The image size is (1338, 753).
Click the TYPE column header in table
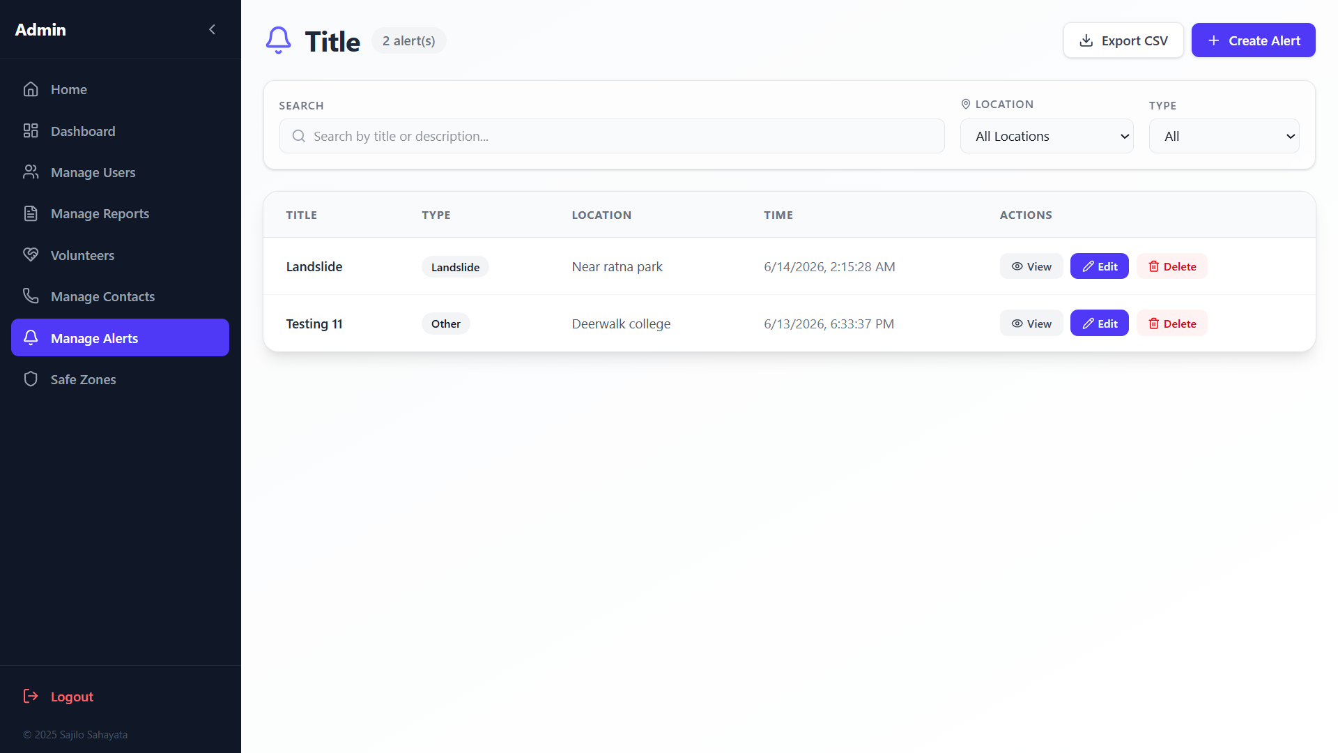click(x=436, y=215)
